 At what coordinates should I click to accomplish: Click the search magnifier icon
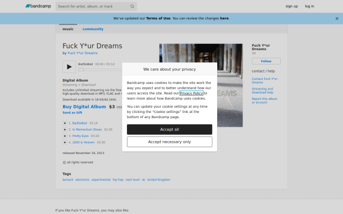[133, 6]
